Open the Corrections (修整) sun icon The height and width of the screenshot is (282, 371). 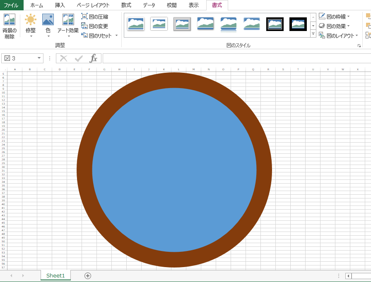[x=31, y=19]
